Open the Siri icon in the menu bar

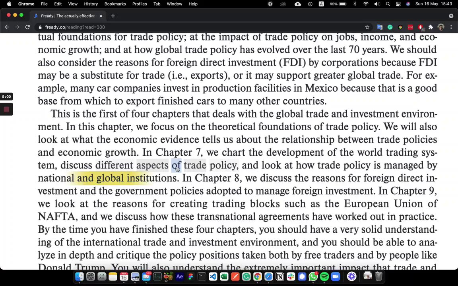(408, 4)
